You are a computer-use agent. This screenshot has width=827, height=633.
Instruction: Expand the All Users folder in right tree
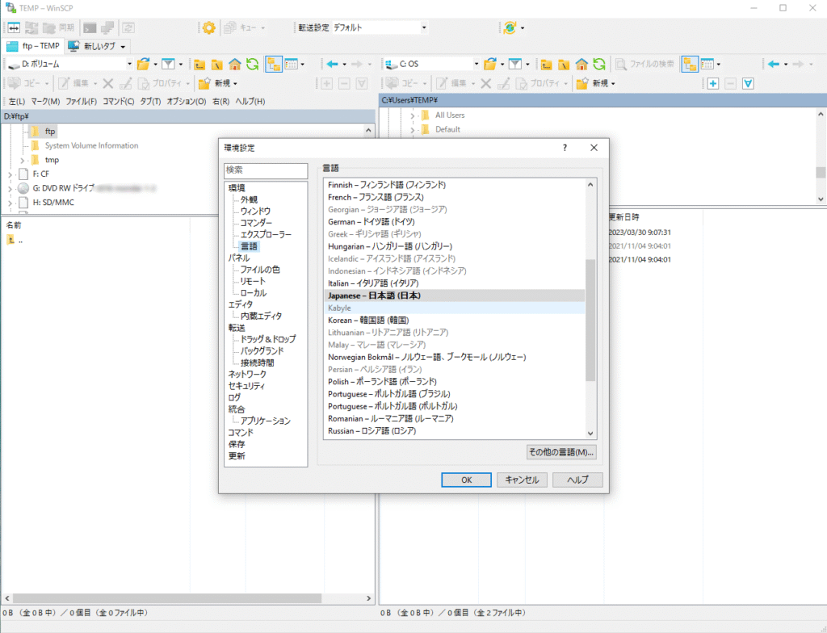tap(412, 115)
